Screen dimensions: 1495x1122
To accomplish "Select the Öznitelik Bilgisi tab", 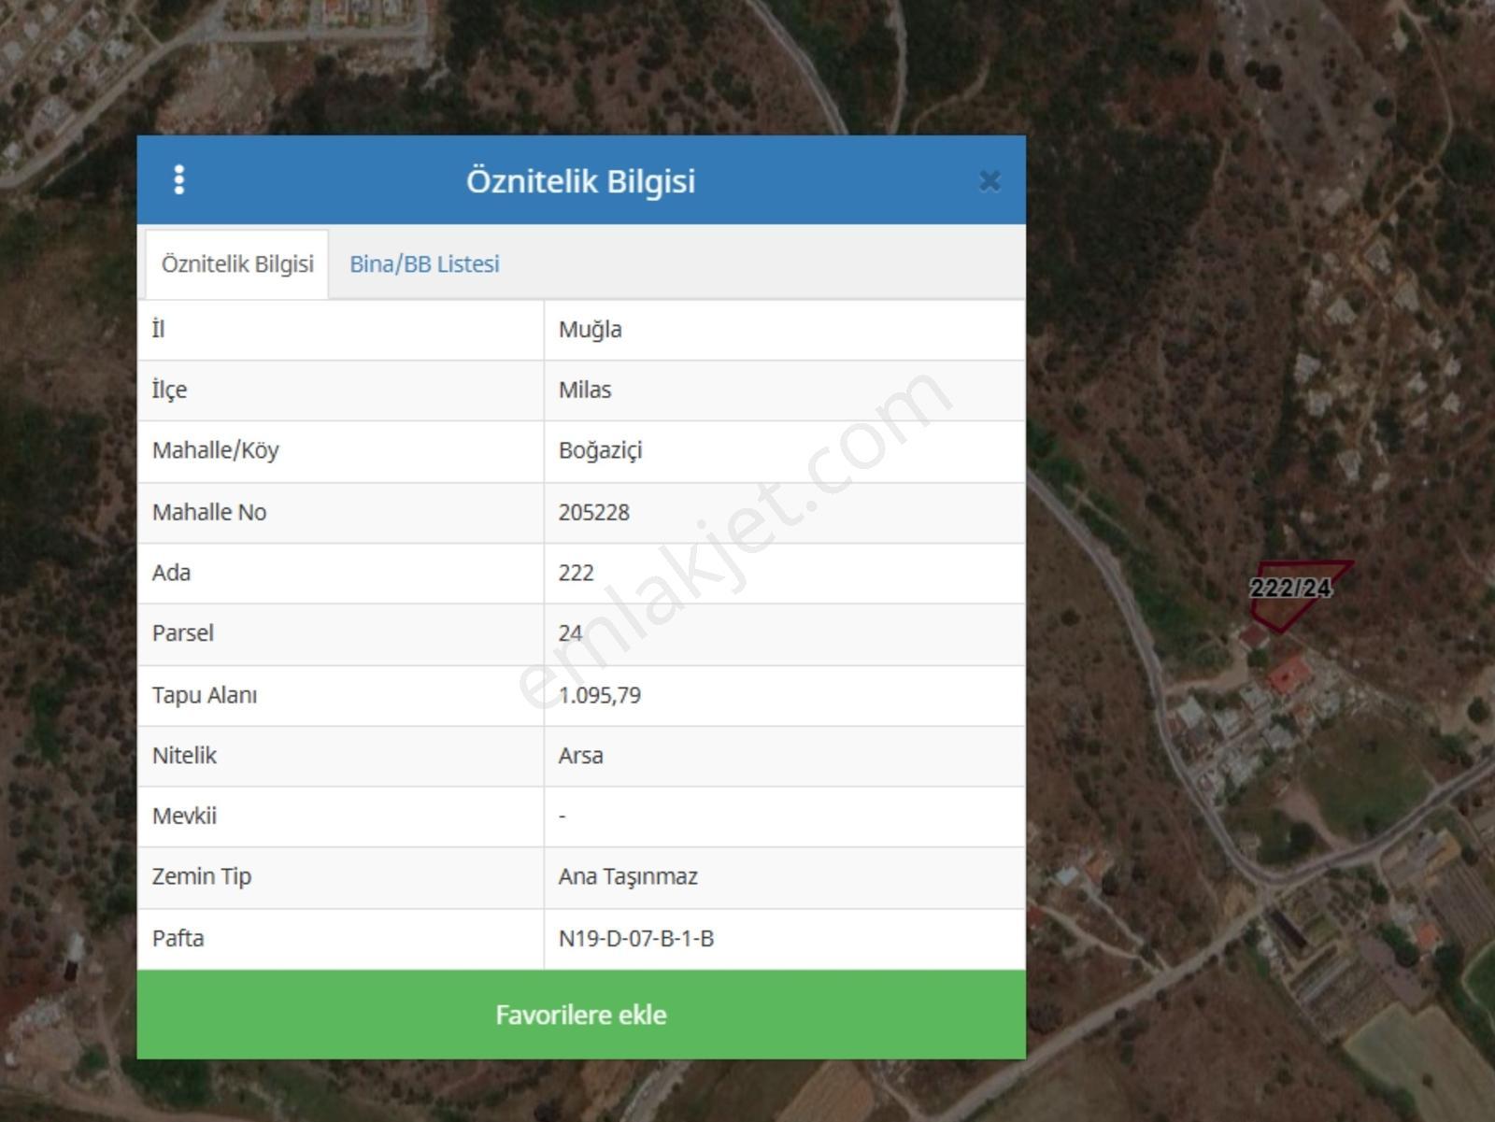I will point(237,264).
